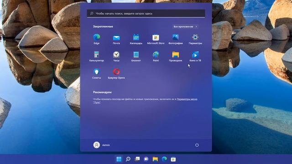Viewport: 292px width, 164px height.
Task: Launch the Кино и ТВ app
Action: point(195,56)
